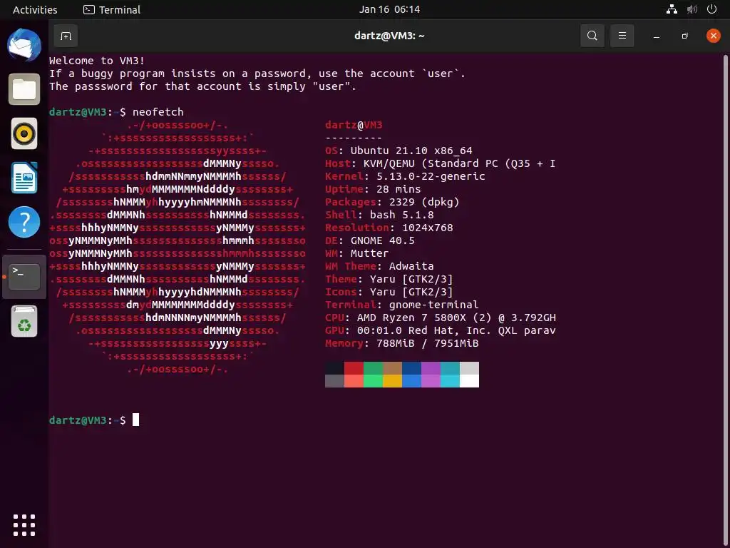Viewport: 730px width, 548px height.
Task: Click the yellow color block in palette
Action: click(x=392, y=381)
